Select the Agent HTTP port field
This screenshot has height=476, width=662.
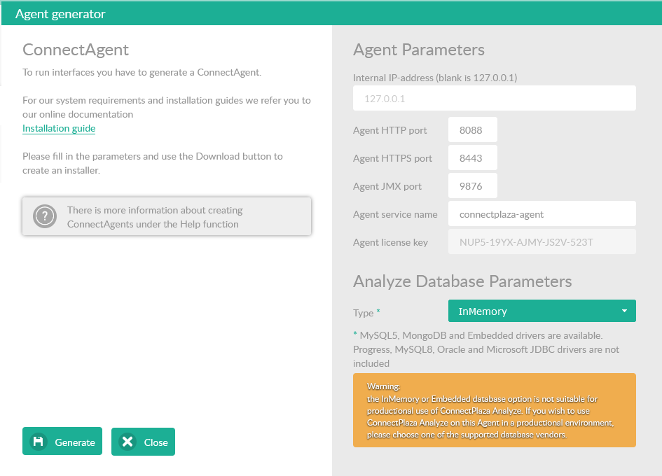click(x=472, y=129)
